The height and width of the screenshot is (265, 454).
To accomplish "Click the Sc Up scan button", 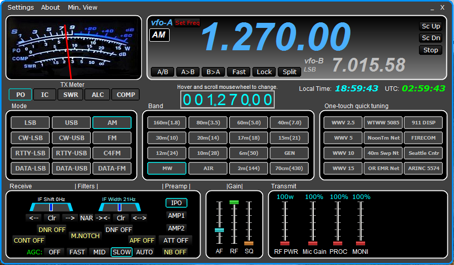I will [x=431, y=26].
